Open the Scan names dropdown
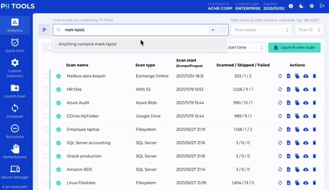329x190 pixels. point(261,30)
